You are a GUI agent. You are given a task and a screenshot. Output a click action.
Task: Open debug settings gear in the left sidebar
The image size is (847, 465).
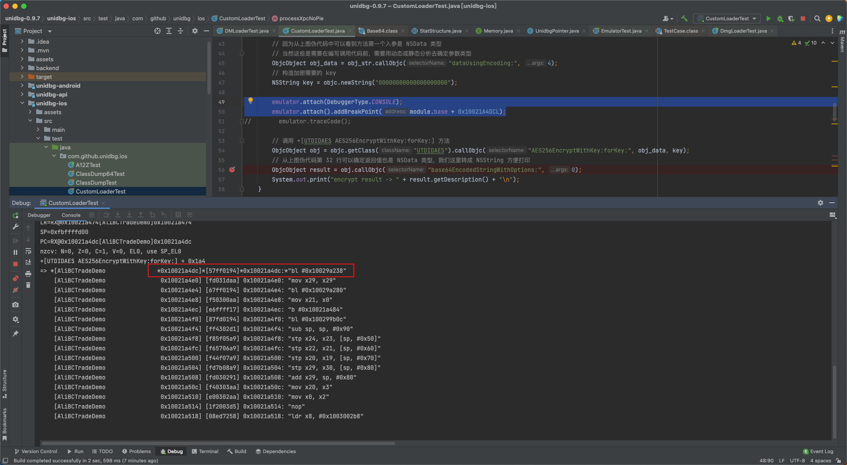(15, 320)
